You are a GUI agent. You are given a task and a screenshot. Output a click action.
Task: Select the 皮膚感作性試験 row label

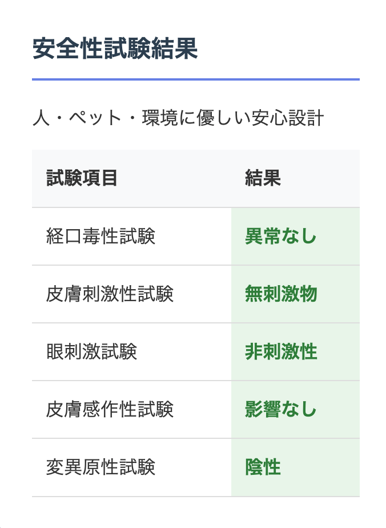[110, 409]
